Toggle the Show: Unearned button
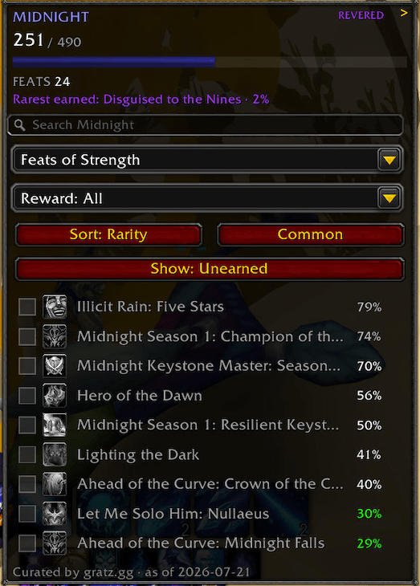 point(210,269)
